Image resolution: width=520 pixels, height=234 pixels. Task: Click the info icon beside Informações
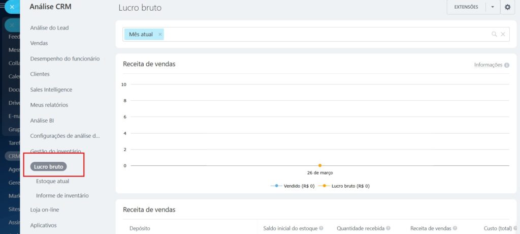pos(507,65)
